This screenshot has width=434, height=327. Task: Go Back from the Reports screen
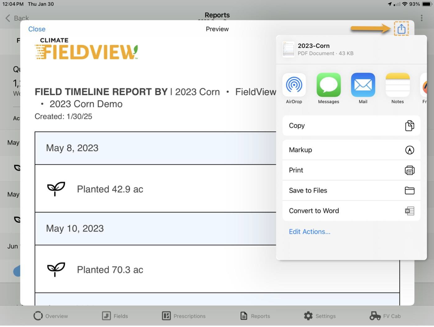click(16, 18)
